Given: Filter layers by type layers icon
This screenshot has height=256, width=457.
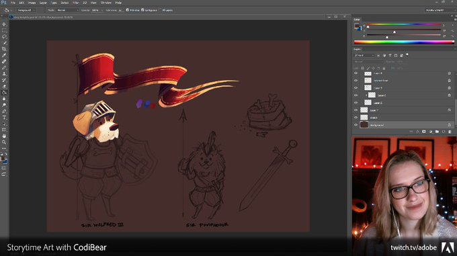Looking at the screenshot, I should [390, 55].
